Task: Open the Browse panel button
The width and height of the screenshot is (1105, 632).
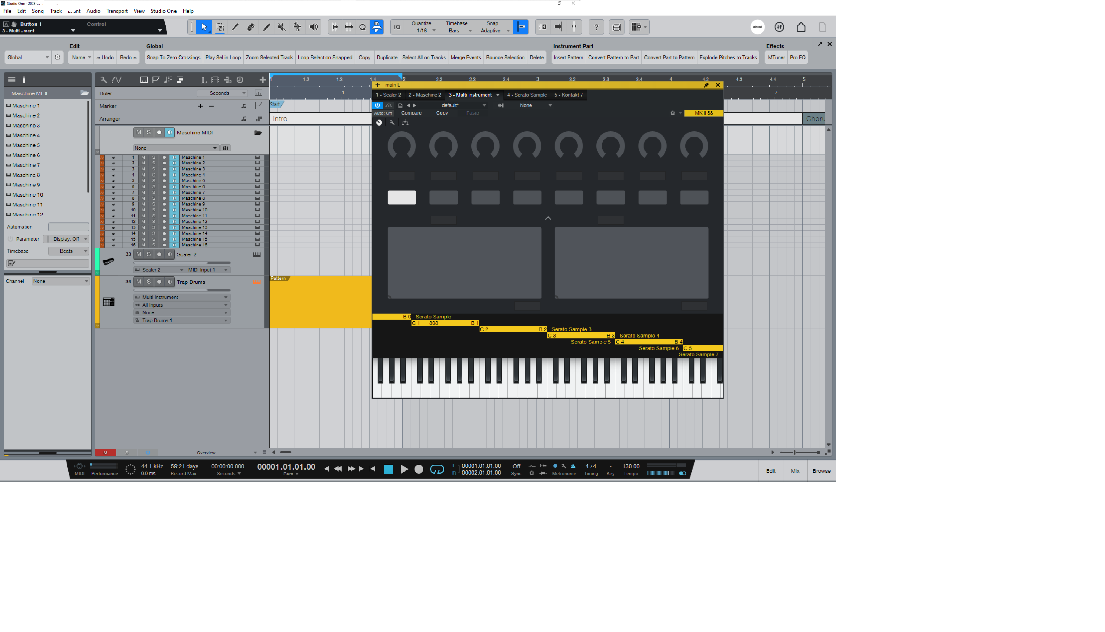Action: pos(821,471)
